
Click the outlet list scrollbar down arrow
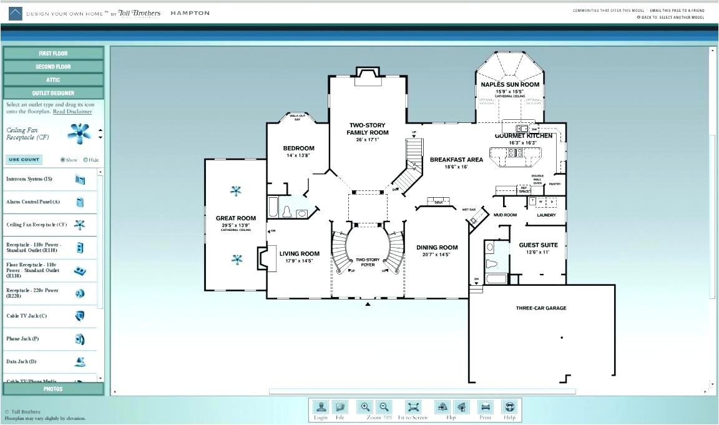coord(100,378)
